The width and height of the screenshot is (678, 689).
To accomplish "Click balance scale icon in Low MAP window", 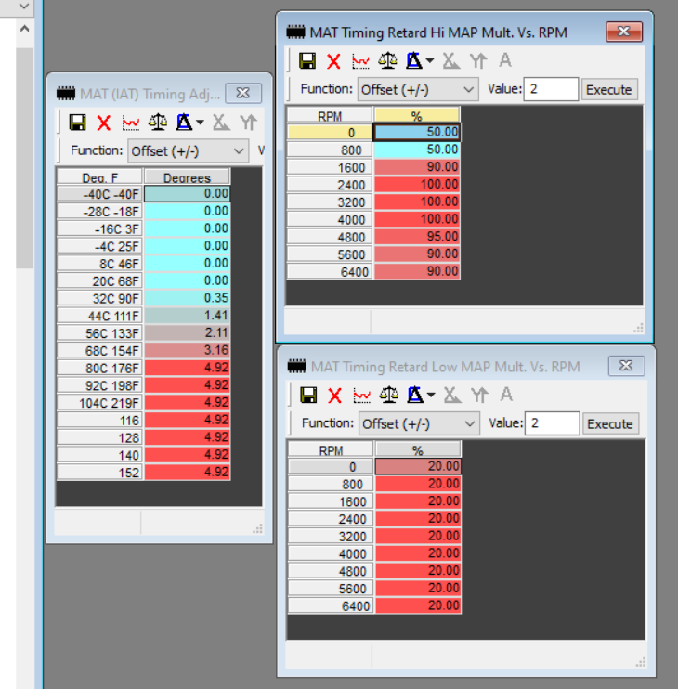I will coord(389,396).
